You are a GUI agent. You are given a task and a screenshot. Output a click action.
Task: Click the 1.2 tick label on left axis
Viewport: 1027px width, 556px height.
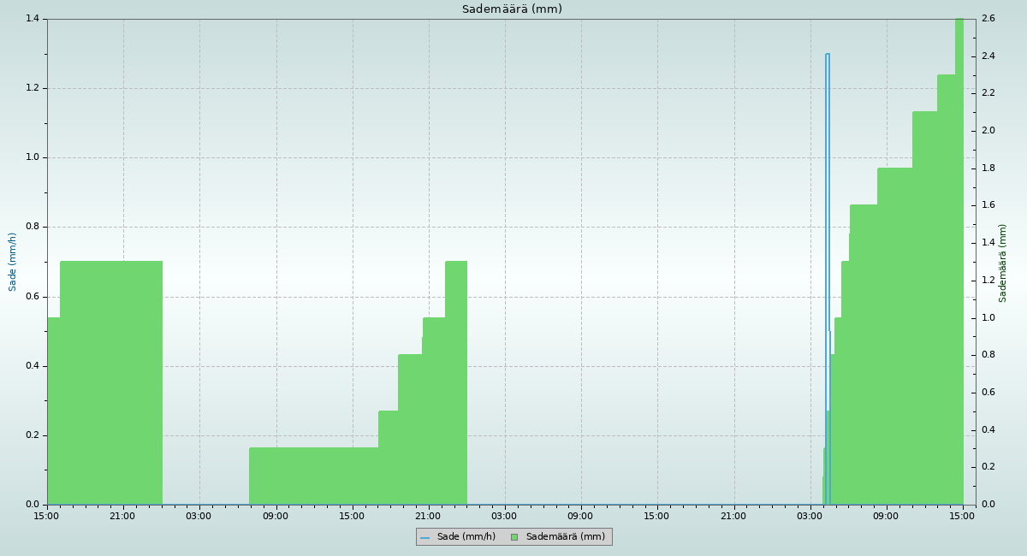[33, 88]
